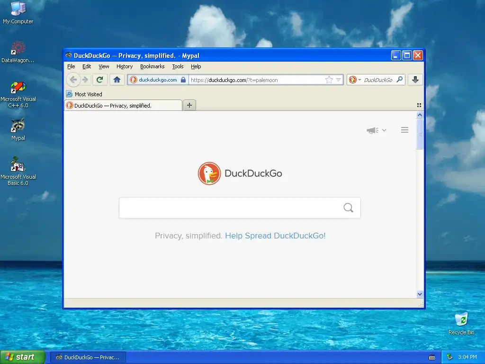Minimize the Mypal browser window
Screen dimensions: 485x364
coord(396,55)
